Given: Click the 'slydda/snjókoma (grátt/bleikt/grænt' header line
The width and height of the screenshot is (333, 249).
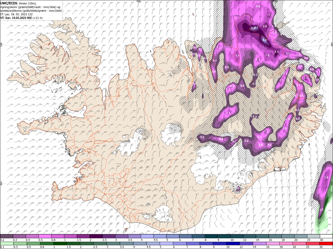Looking at the screenshot, I should click(31, 11).
